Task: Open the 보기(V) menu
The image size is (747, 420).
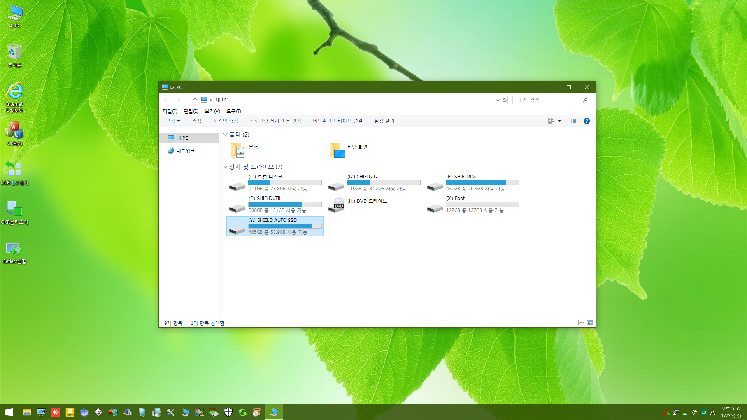Action: pos(212,111)
